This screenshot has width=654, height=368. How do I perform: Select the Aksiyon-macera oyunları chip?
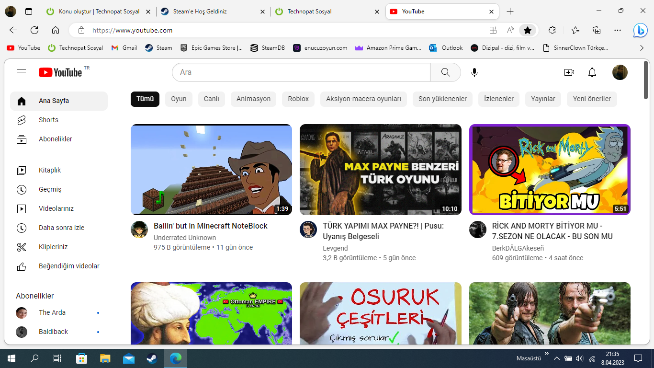tap(364, 99)
